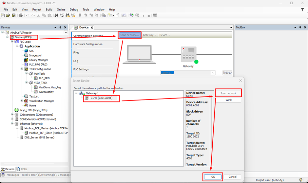Viewport: 308px width, 183px height.
Task: Close the Device editor tab
Action: coord(92,28)
